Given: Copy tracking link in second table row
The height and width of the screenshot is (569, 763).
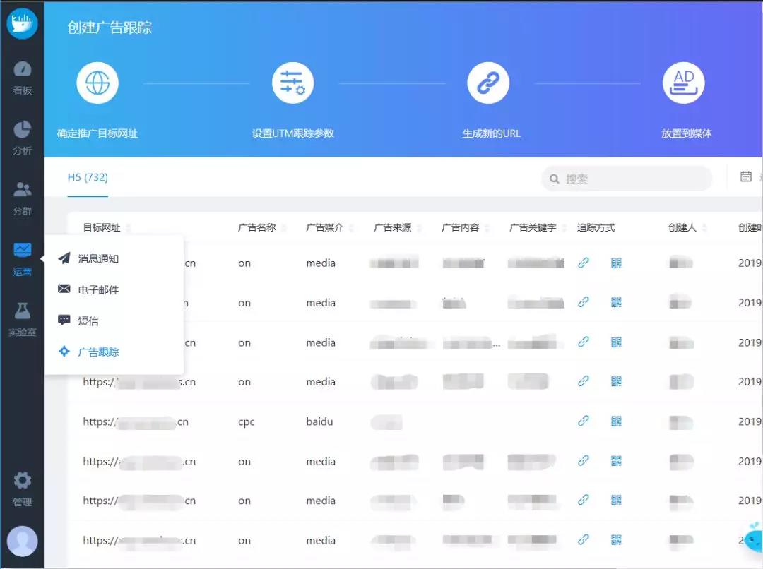Looking at the screenshot, I should pyautogui.click(x=583, y=302).
